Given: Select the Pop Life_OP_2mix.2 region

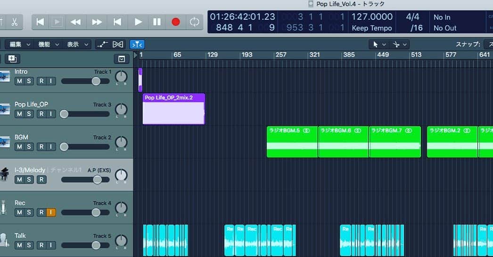Looking at the screenshot, I should click(x=173, y=109).
